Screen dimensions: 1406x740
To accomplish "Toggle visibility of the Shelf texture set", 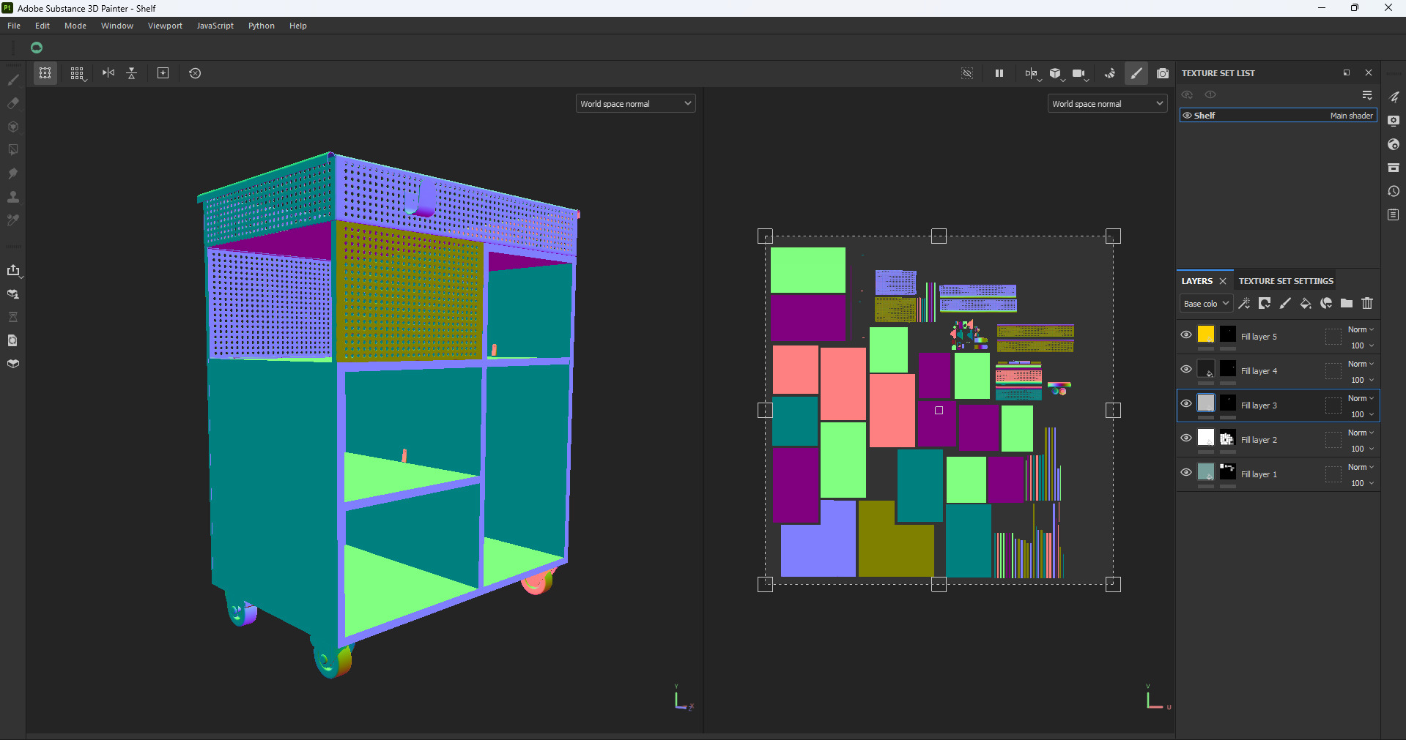I will click(x=1187, y=116).
